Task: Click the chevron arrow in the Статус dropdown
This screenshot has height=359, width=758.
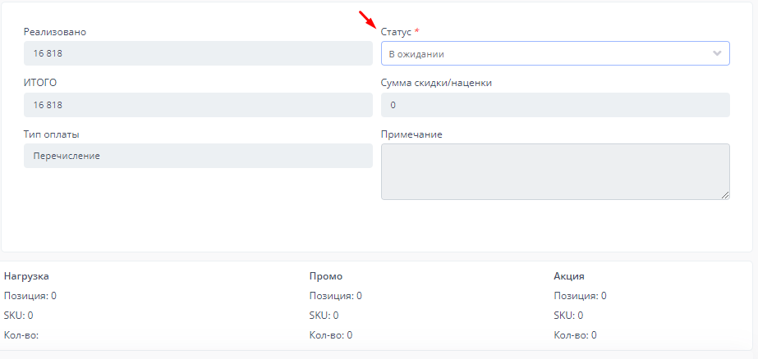Action: pos(717,54)
